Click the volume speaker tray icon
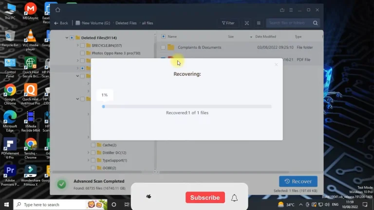The image size is (374, 210). [x=327, y=205]
